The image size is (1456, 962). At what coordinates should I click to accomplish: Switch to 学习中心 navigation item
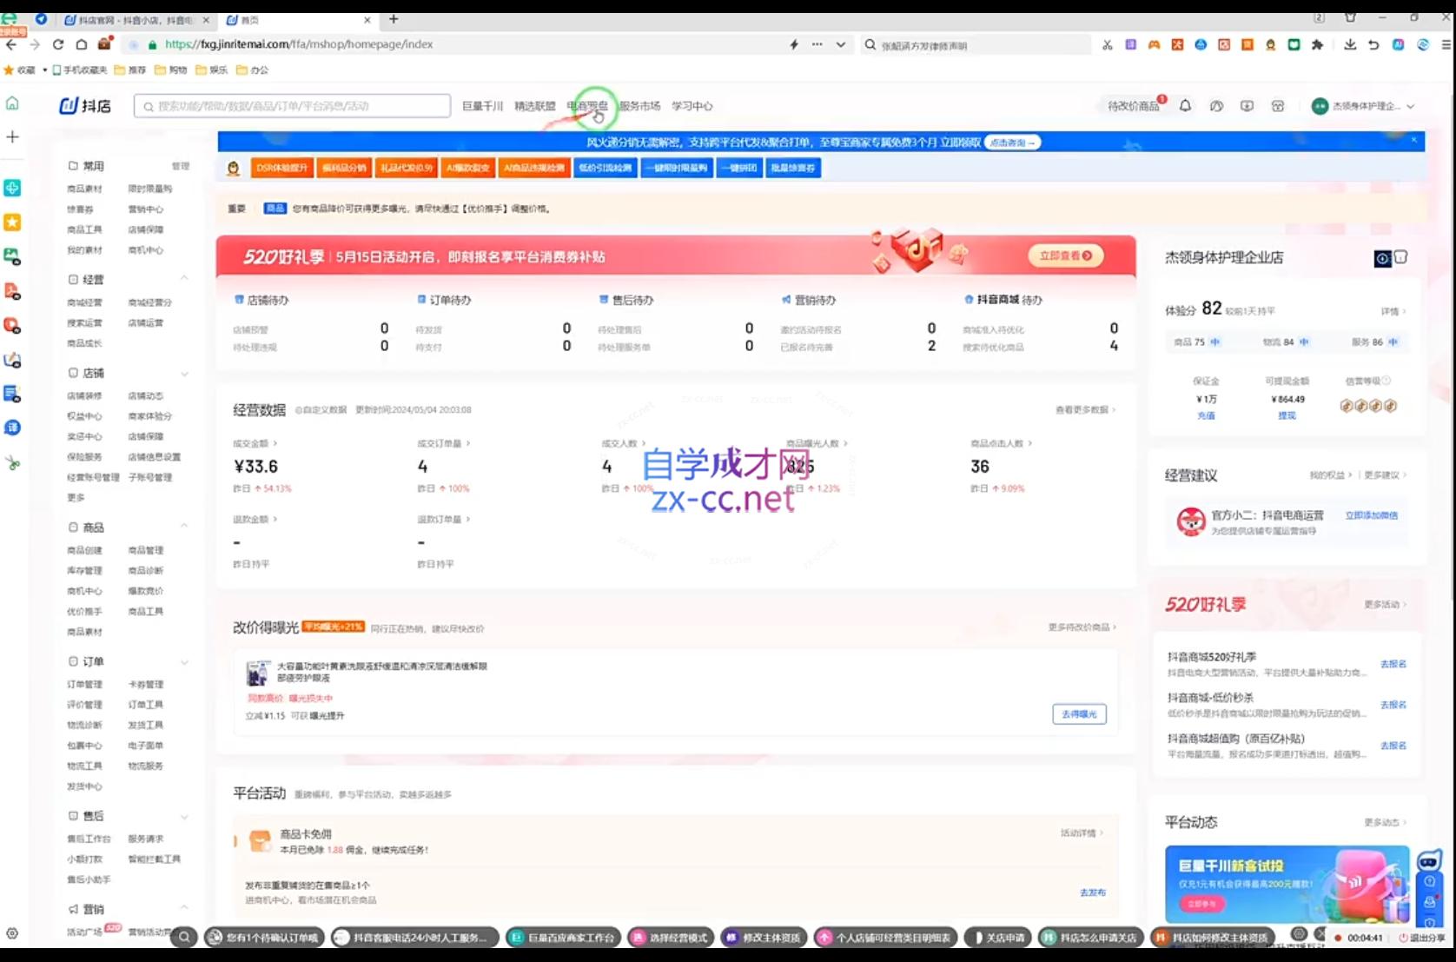pos(692,106)
